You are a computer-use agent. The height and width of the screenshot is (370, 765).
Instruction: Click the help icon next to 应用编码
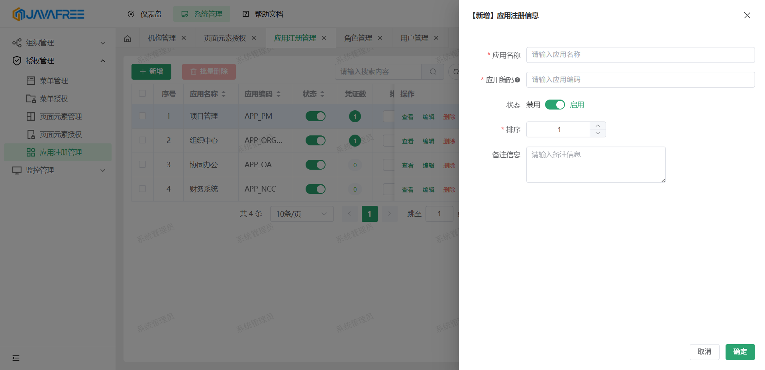(x=518, y=80)
